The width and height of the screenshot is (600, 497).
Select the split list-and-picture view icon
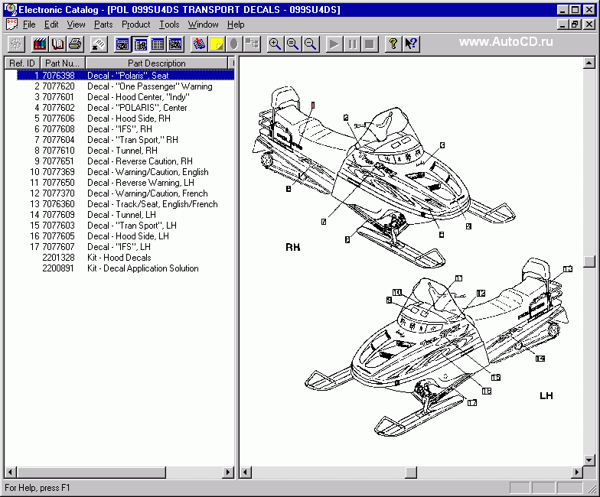[x=140, y=44]
